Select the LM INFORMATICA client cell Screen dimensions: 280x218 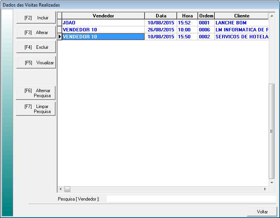[x=241, y=30]
